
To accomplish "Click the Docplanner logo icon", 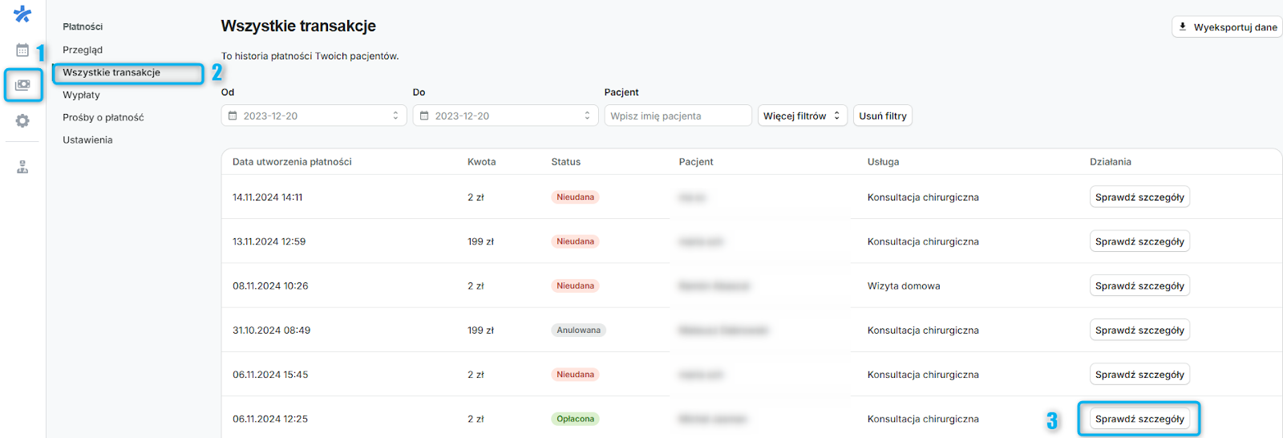I will [22, 14].
